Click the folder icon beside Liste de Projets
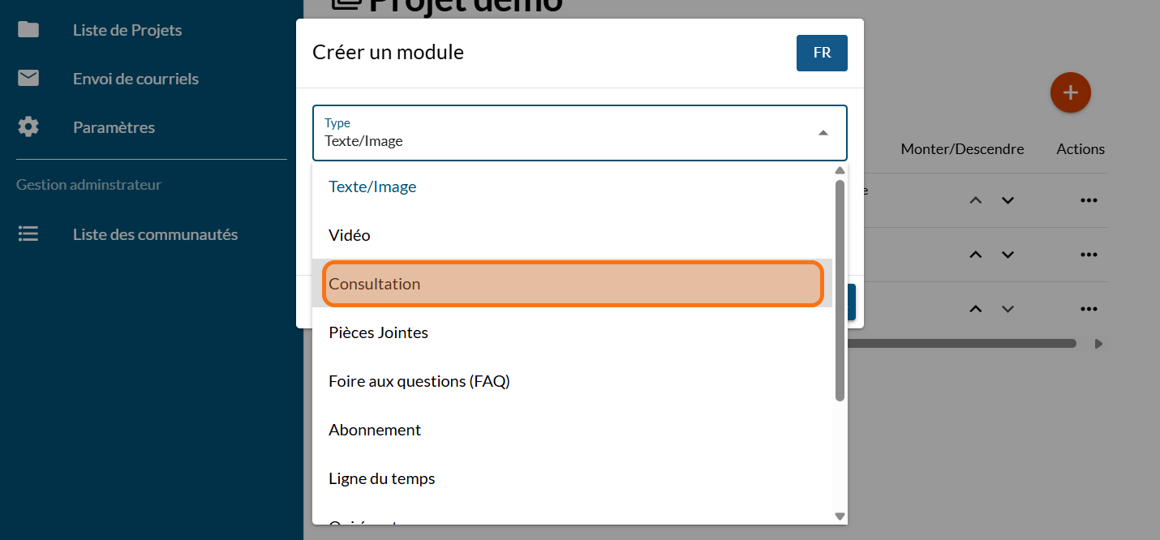 click(x=28, y=30)
